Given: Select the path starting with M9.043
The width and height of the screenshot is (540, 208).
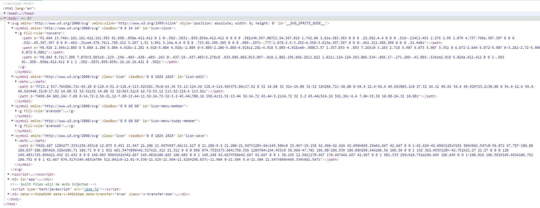Looking at the screenshot, I should point(263,60).
